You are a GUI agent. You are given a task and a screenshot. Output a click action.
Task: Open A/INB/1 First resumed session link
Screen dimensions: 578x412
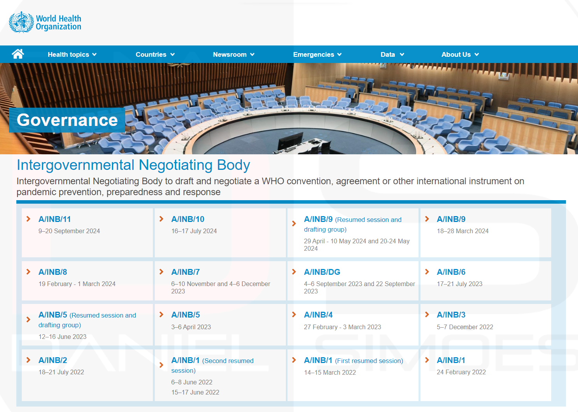click(354, 360)
